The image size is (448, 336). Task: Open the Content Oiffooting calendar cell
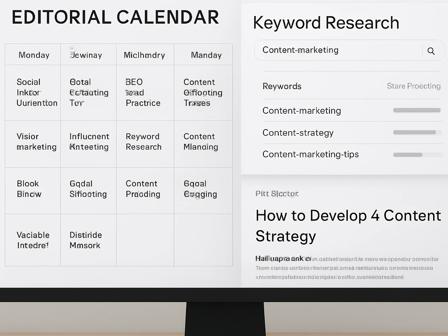[203, 93]
